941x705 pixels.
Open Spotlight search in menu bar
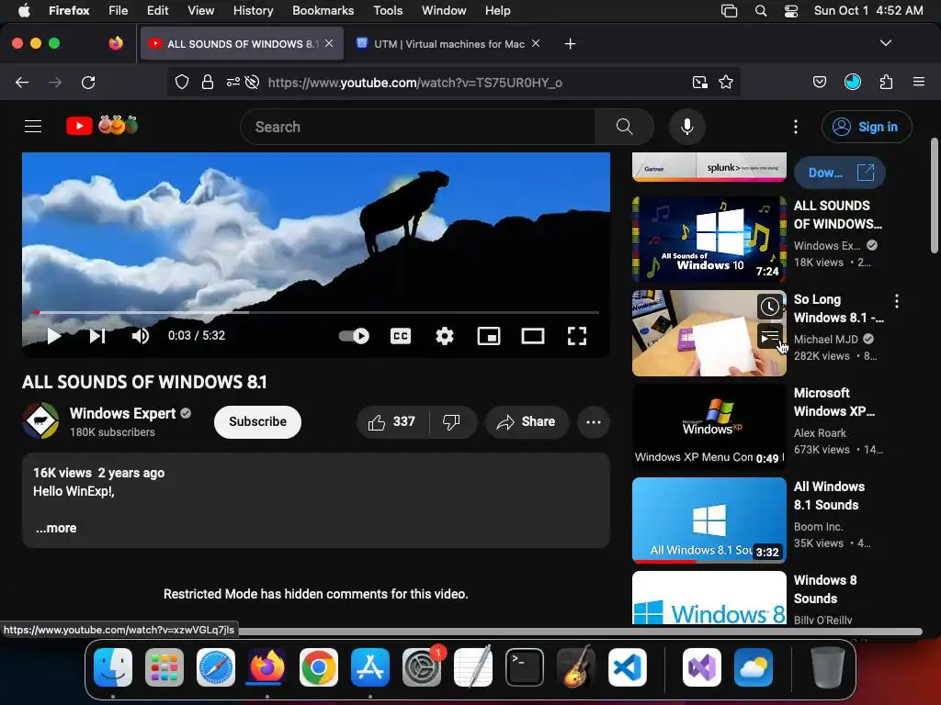point(760,11)
